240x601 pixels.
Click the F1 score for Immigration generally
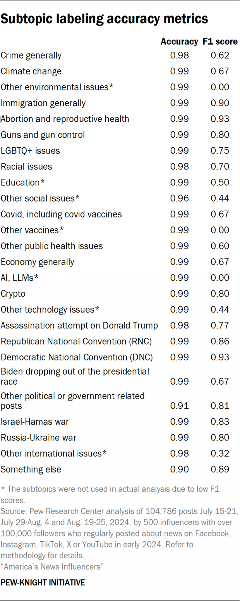click(x=220, y=103)
